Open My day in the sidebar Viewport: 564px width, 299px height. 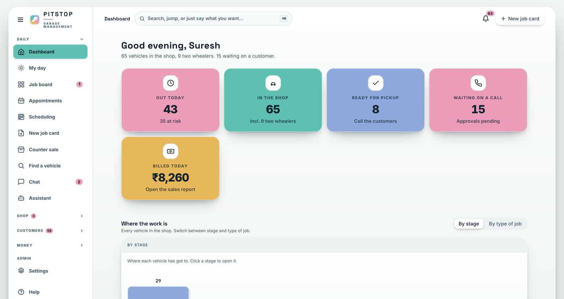(x=50, y=68)
